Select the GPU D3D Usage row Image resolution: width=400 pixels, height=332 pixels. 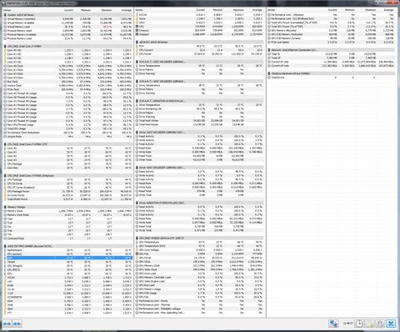(199, 293)
